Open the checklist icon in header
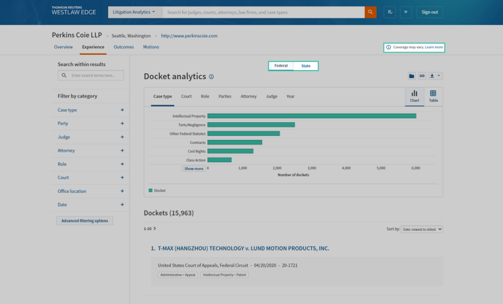 [390, 12]
